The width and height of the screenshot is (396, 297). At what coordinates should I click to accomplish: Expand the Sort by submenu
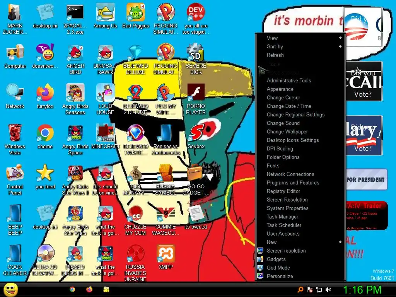300,46
